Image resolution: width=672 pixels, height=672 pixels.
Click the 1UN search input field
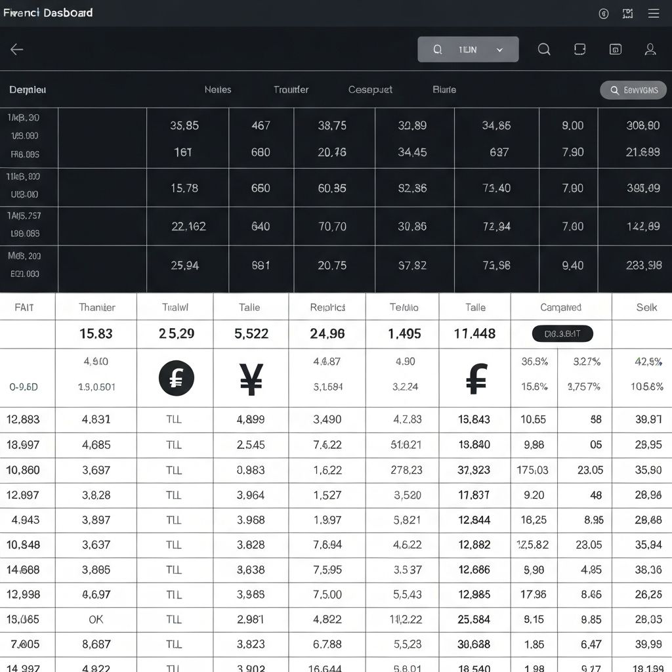[466, 49]
